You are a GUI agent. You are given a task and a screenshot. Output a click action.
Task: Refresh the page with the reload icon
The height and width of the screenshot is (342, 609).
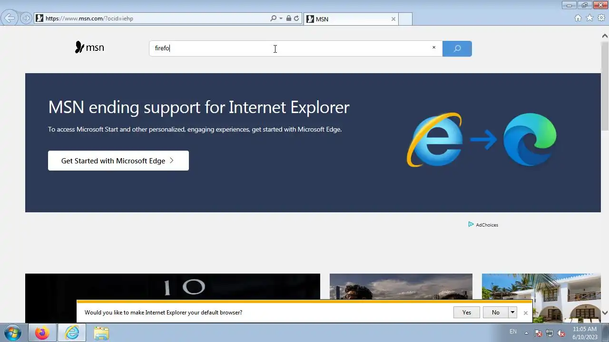pos(296,19)
